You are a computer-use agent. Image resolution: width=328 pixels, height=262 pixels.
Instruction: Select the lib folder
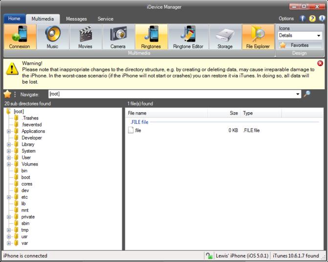tap(23, 204)
